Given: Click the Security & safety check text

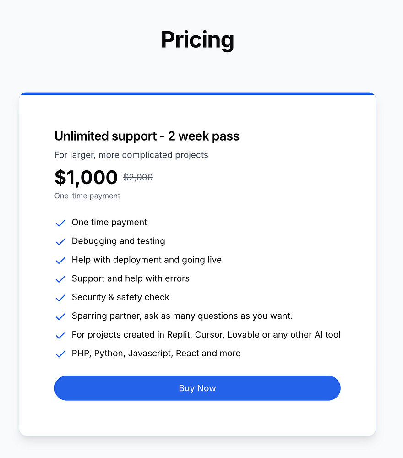Looking at the screenshot, I should tap(120, 297).
